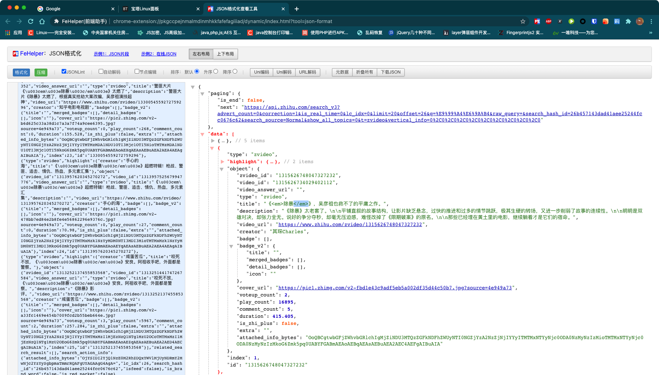
Task: Collapse the root JSON object
Action: 193,87
